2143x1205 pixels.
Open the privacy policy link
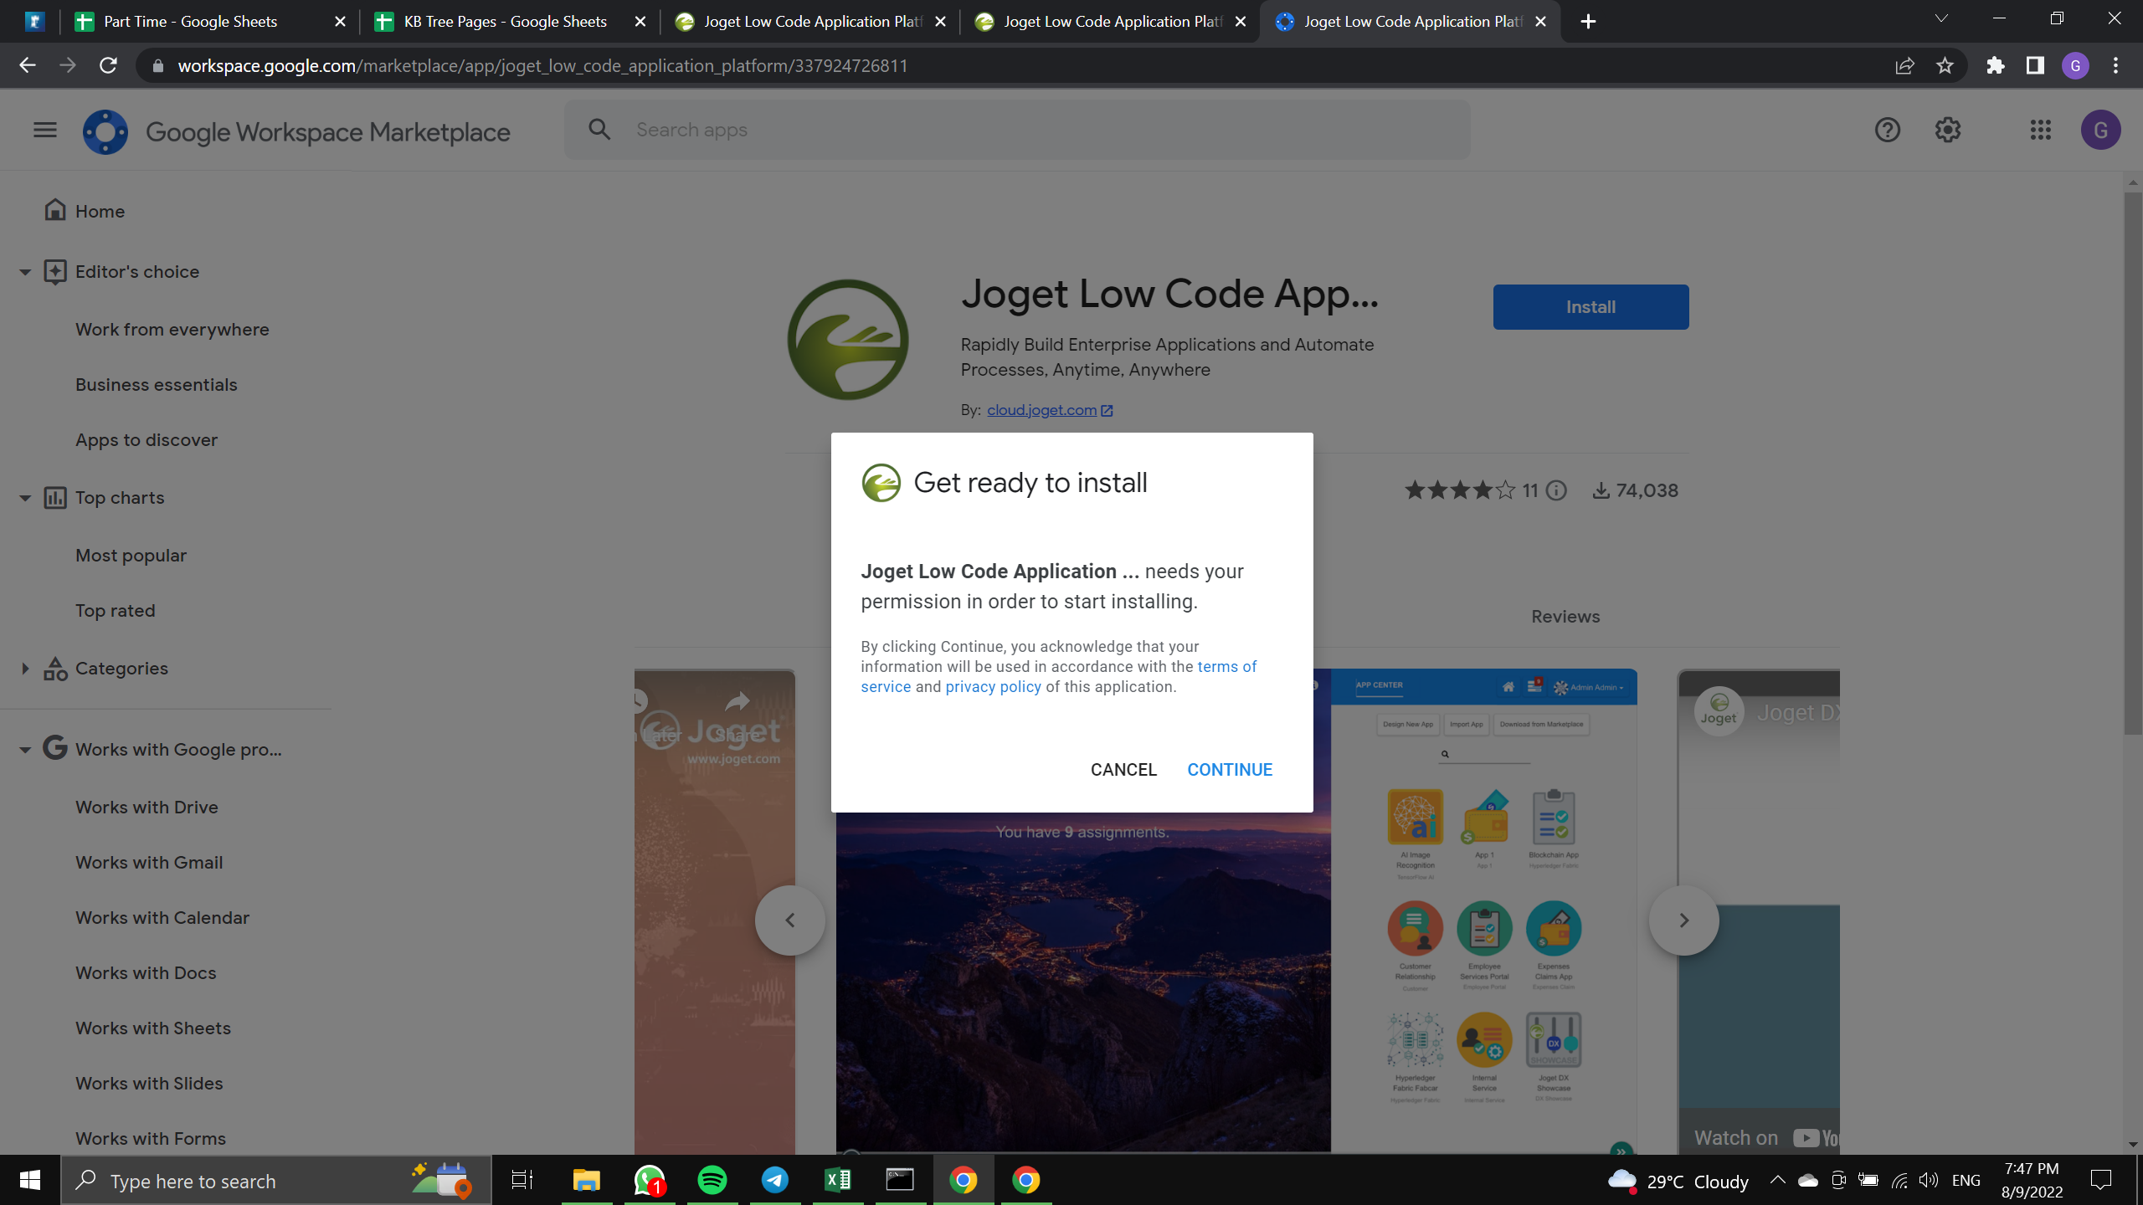[993, 687]
